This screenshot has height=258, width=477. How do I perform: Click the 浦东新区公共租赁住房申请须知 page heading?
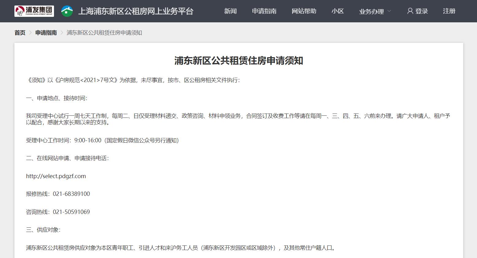238,61
